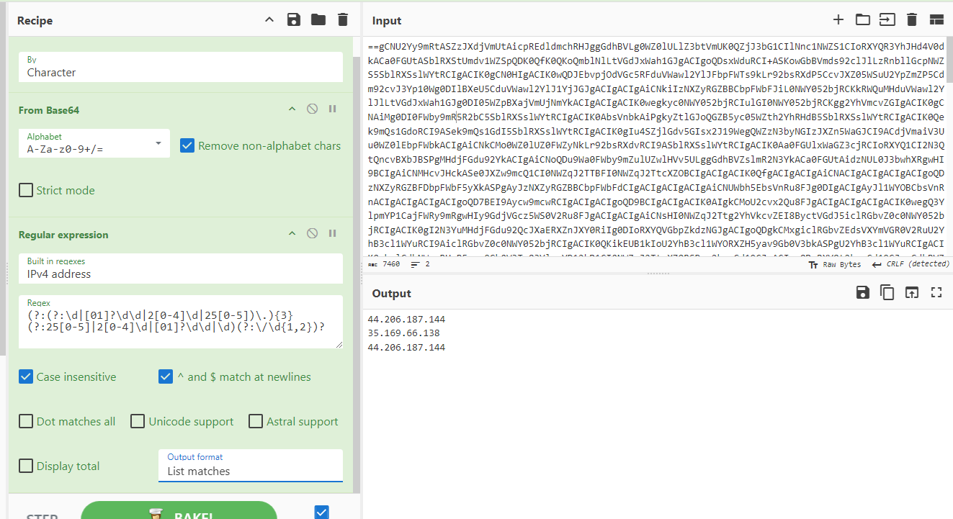Toggle Case insensitive checkbox
953x519 pixels.
pyautogui.click(x=26, y=376)
